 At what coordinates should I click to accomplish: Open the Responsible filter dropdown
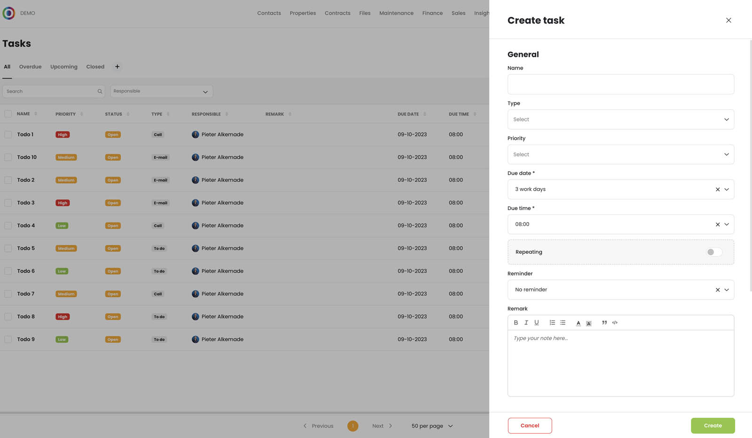[162, 91]
